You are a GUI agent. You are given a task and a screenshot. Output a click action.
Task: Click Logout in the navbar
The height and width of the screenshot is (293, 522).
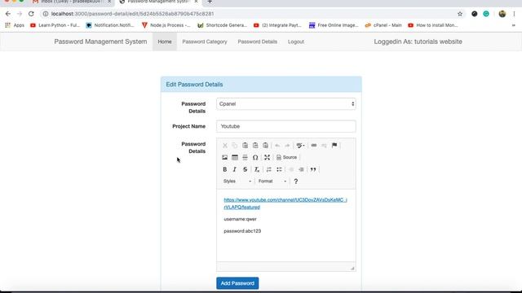[x=296, y=42]
